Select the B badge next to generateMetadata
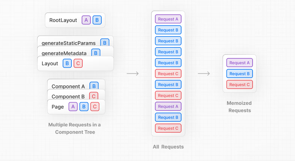The height and width of the screenshot is (161, 295). click(95, 53)
